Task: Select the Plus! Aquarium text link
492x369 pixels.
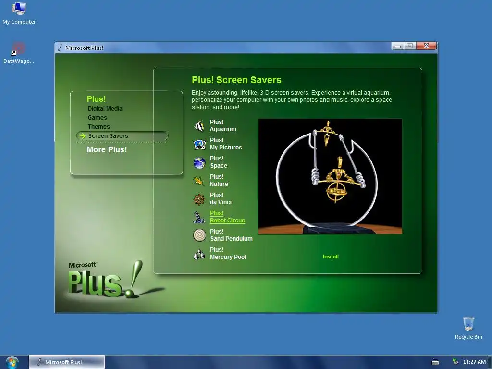Action: (223, 125)
